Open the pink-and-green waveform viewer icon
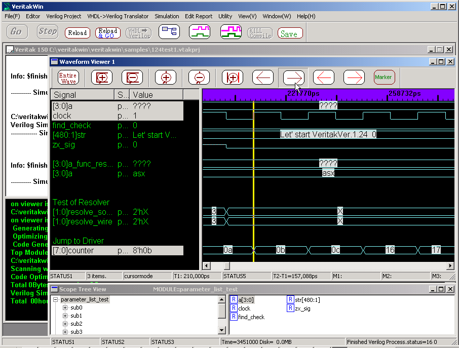Screen dimensions: 459x348 (x=200, y=31)
